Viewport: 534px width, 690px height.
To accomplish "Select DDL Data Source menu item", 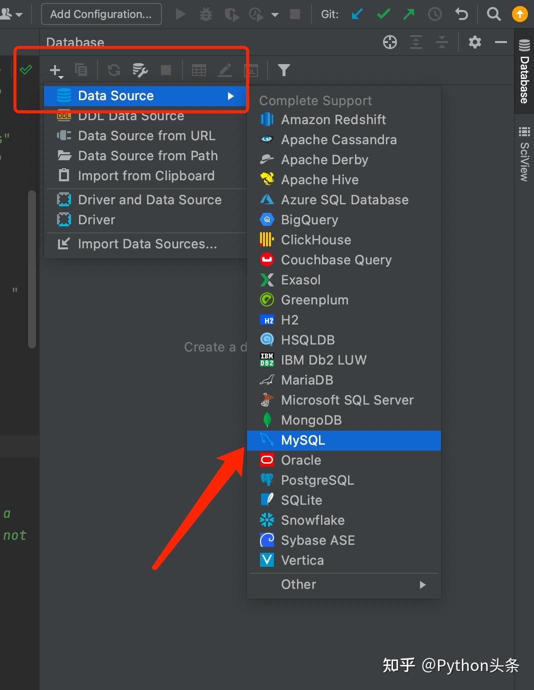I will click(145, 116).
